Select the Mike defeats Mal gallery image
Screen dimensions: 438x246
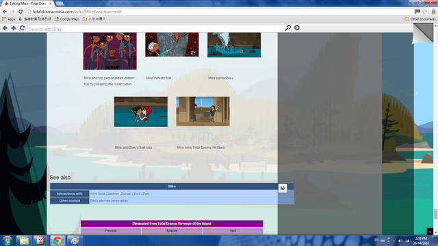[x=172, y=44]
